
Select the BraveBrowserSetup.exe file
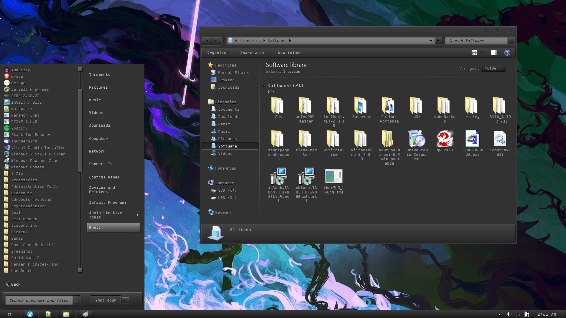pyautogui.click(x=417, y=145)
